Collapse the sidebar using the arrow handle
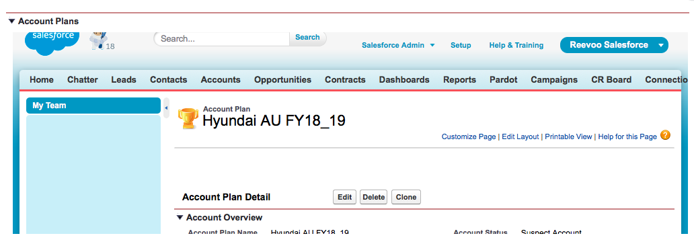Screen dimensions: 694x244 coord(166,108)
